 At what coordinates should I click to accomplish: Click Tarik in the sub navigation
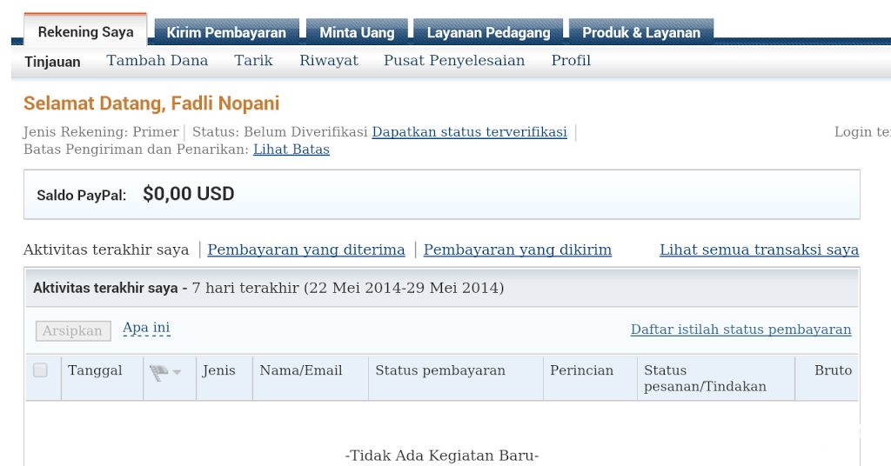tap(253, 61)
